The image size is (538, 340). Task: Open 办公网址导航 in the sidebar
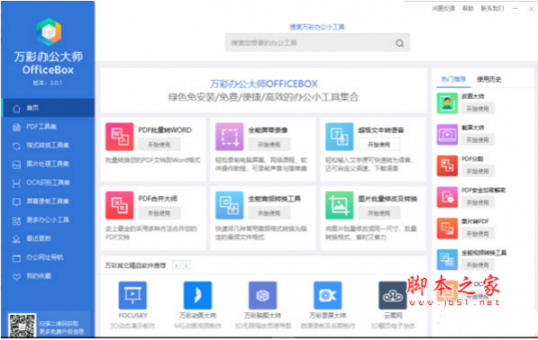pyautogui.click(x=48, y=257)
